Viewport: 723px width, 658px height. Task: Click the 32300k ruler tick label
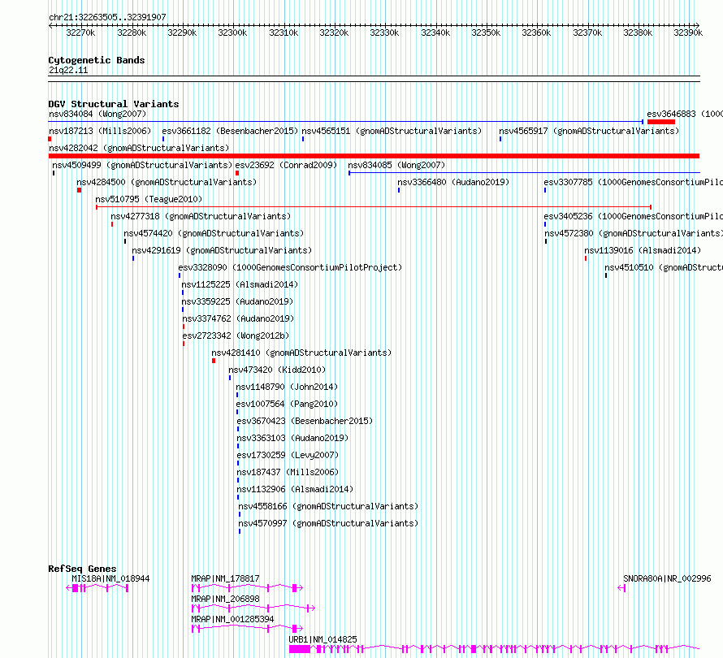click(232, 32)
